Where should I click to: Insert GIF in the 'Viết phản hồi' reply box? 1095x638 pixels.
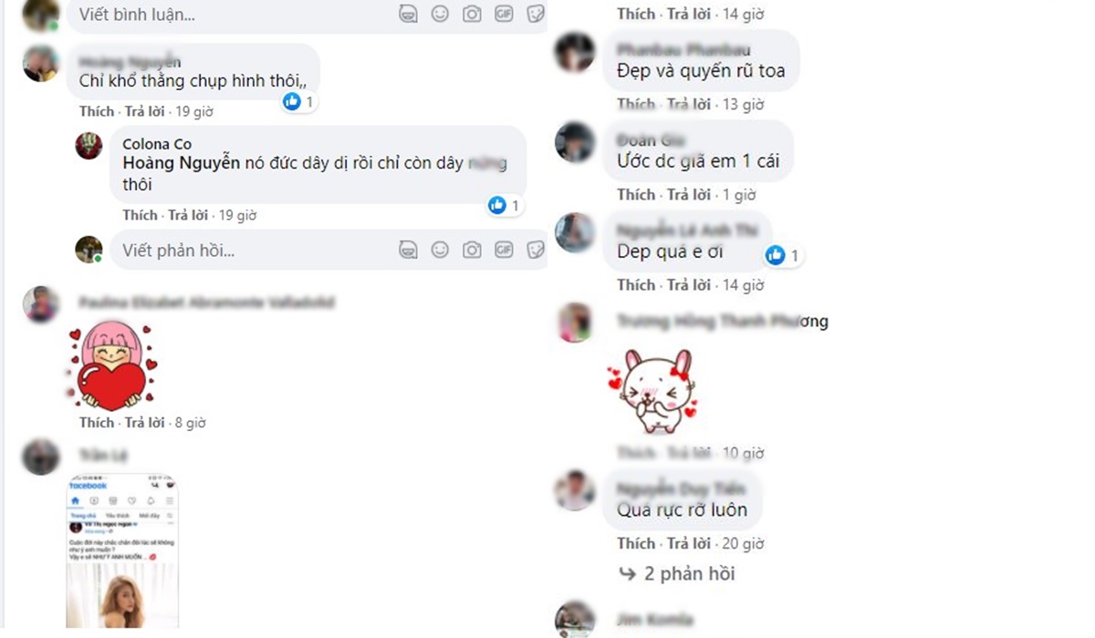[x=504, y=250]
